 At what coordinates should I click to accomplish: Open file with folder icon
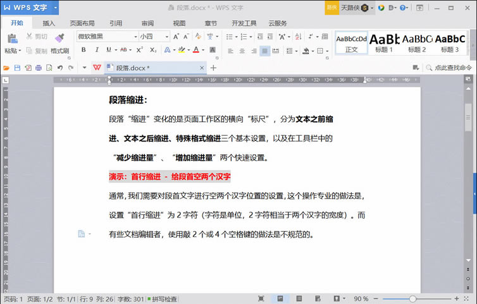(6, 68)
